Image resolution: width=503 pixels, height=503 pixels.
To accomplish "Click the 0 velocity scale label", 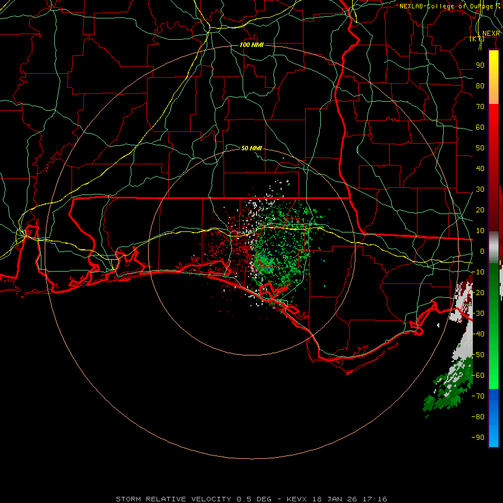I will pyautogui.click(x=482, y=251).
